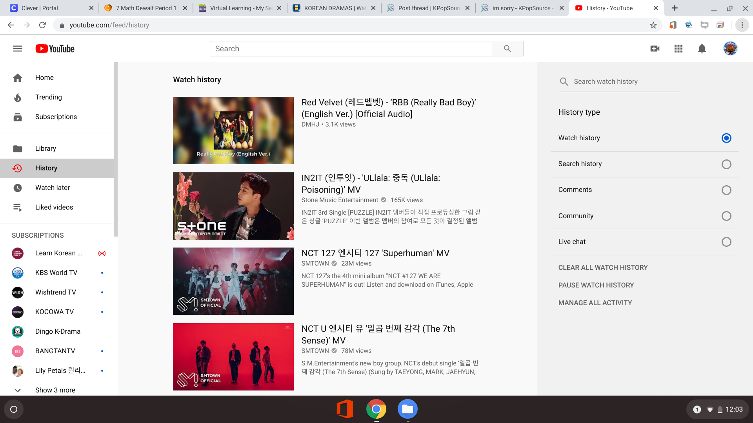The width and height of the screenshot is (753, 423).
Task: Open Chrome three-dot menu
Action: 742,25
